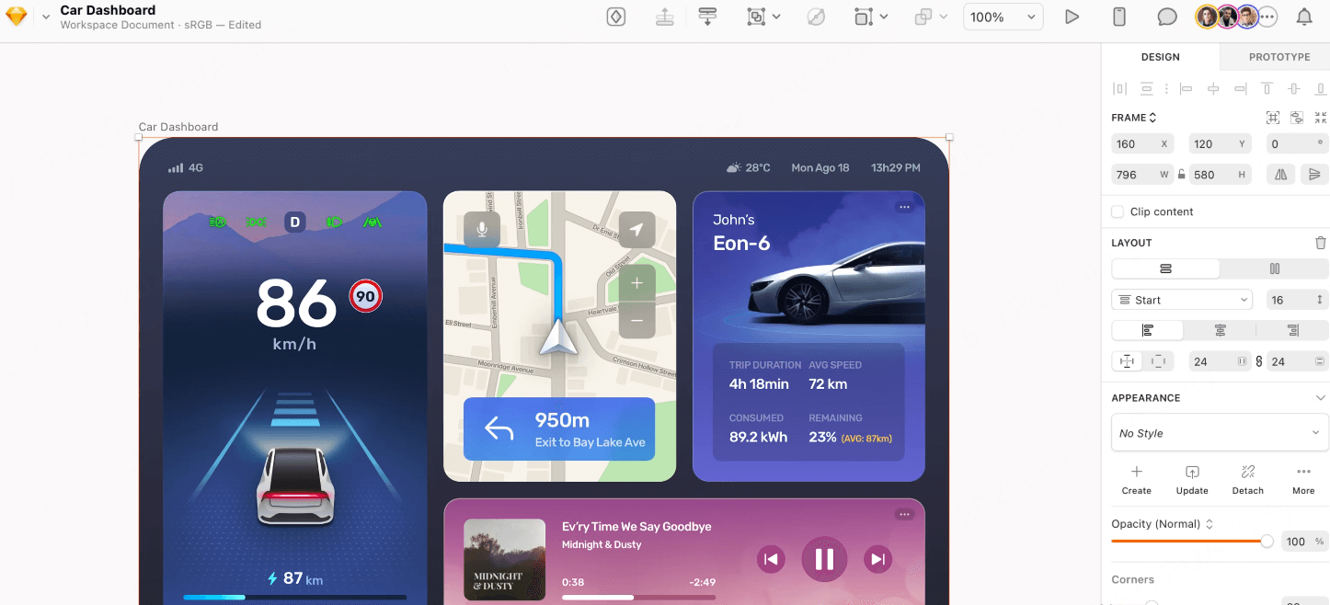Click the Y position field showing 120

[x=1220, y=144]
